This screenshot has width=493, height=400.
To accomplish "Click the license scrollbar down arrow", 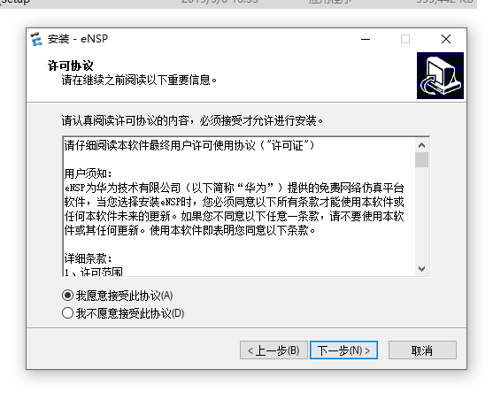I will (x=421, y=269).
